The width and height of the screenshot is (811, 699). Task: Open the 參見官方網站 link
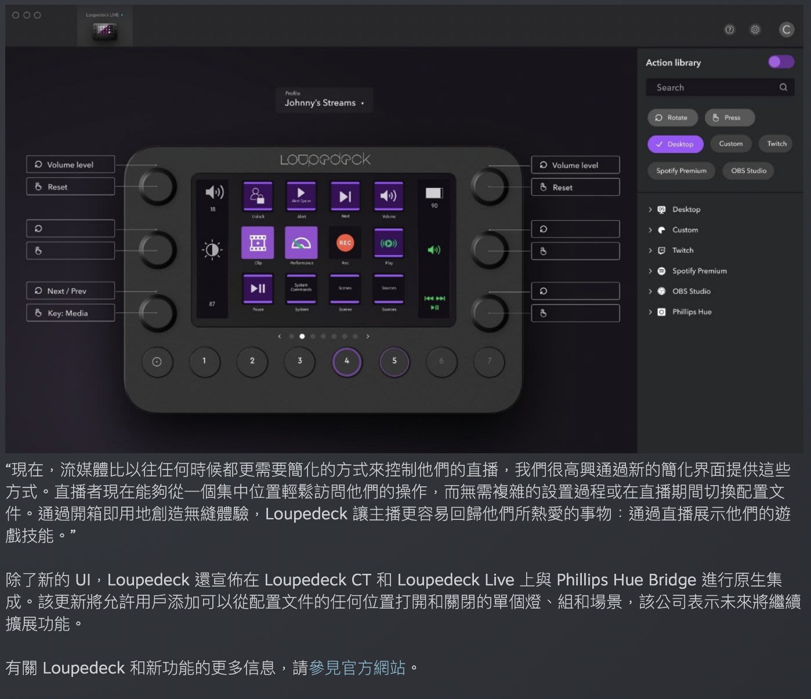357,668
